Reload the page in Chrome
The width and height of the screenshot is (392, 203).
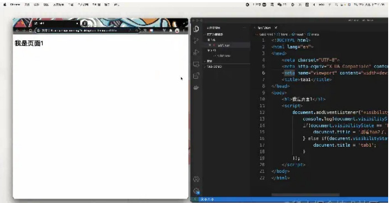(30, 30)
